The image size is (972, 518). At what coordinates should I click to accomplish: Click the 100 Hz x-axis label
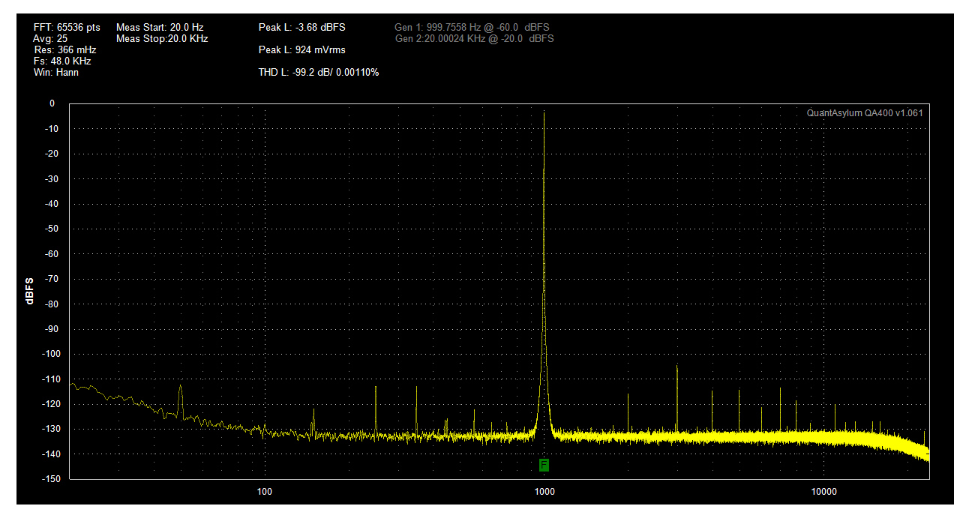click(x=264, y=492)
